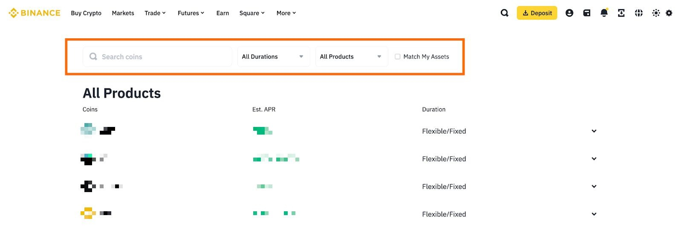The width and height of the screenshot is (682, 230).
Task: Open the language globe icon
Action: tap(639, 13)
